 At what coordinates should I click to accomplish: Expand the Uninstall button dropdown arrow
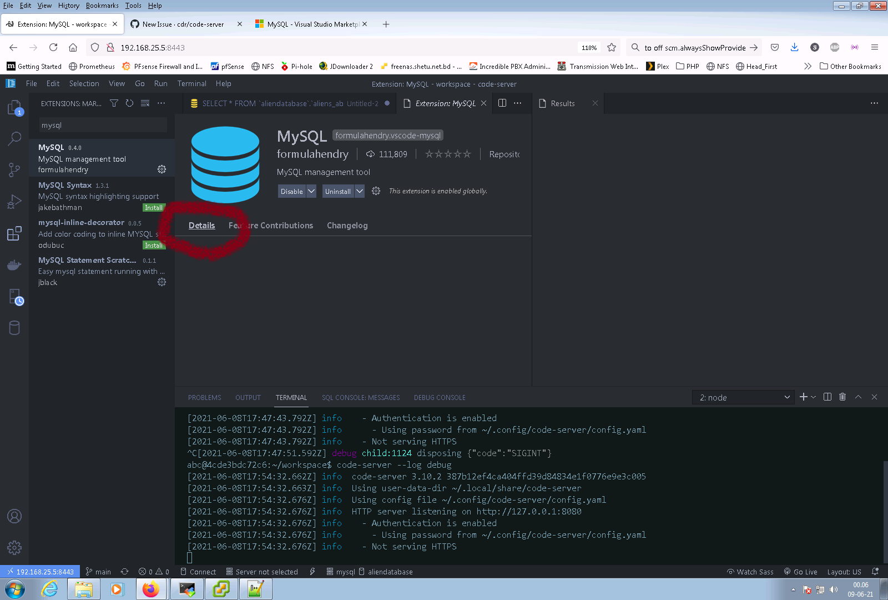click(360, 191)
